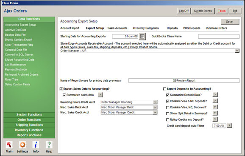The width and height of the screenshot is (245, 156).
Task: Click the QuickBooks Class Name field
Action: pos(219,36)
